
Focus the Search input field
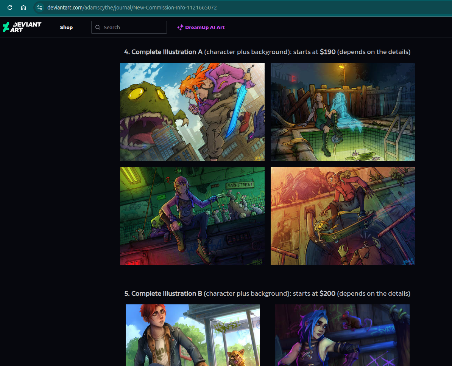click(132, 27)
